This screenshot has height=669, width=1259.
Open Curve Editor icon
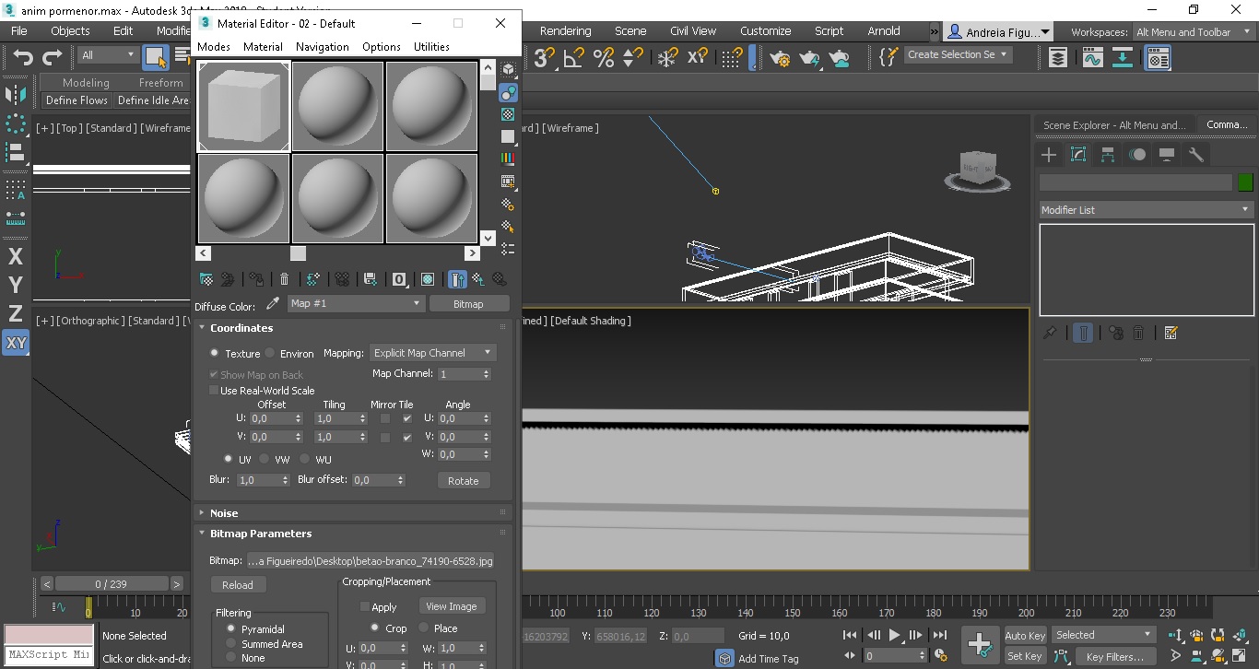pos(1093,58)
